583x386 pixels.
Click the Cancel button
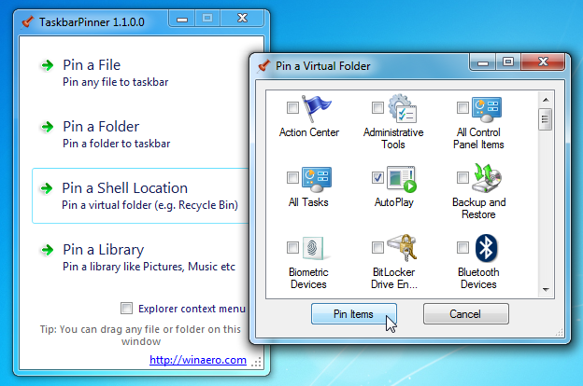point(466,314)
